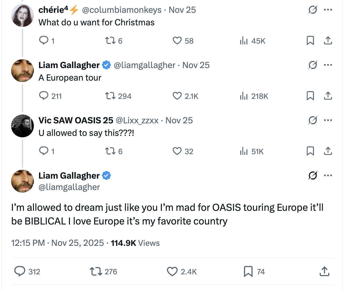Open more options menu on Vic's tweet
This screenshot has height=290, width=350.
[328, 120]
